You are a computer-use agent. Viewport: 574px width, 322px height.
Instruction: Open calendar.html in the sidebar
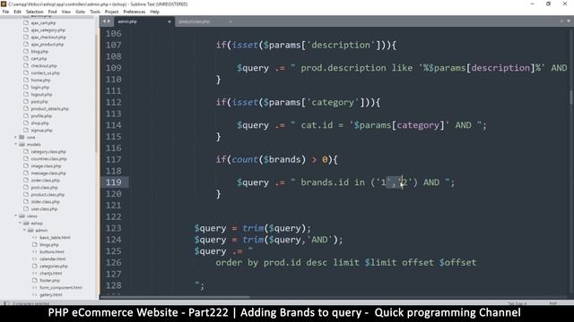click(52, 259)
